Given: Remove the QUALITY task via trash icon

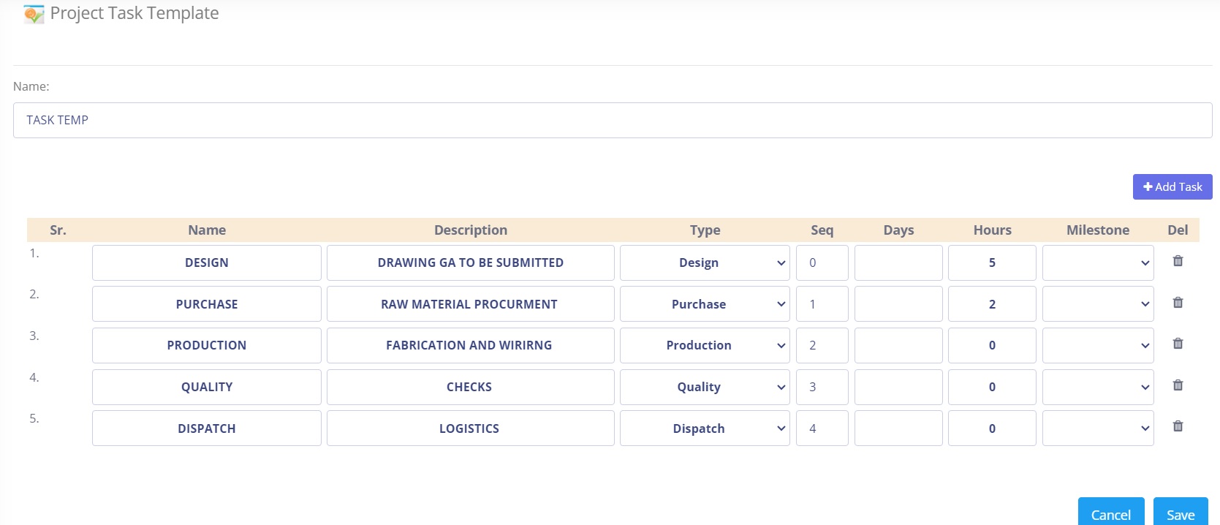Looking at the screenshot, I should coord(1178,385).
